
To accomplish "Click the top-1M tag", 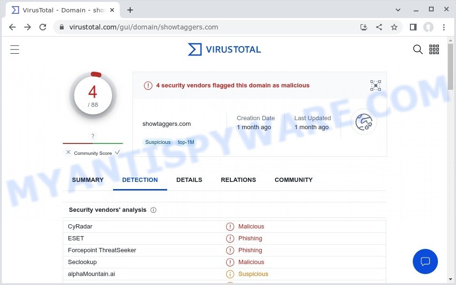I will (186, 142).
